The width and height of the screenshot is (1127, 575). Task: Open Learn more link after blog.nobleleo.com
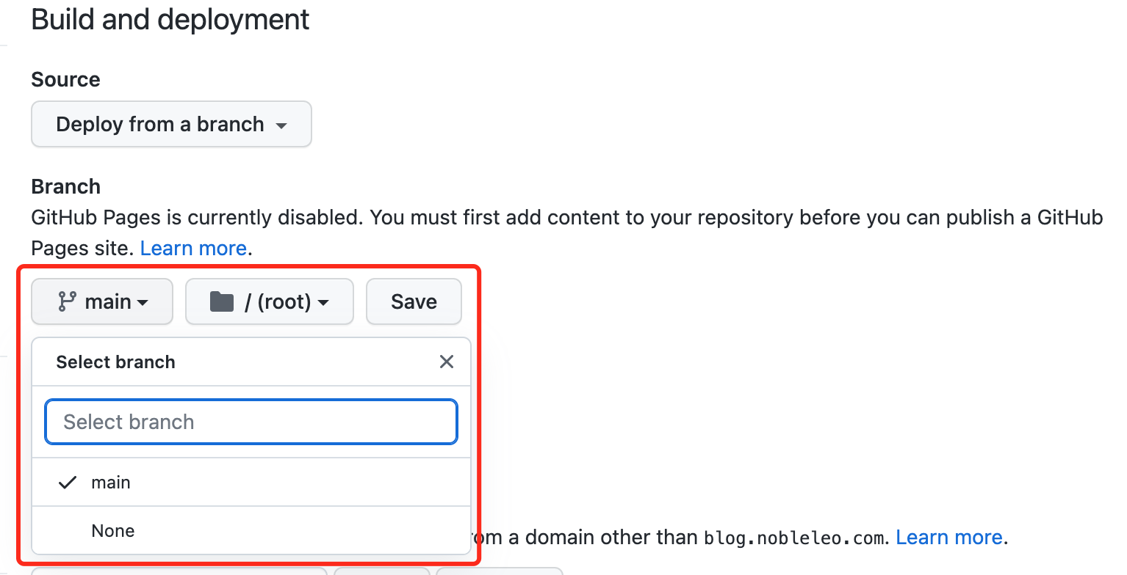click(x=949, y=538)
